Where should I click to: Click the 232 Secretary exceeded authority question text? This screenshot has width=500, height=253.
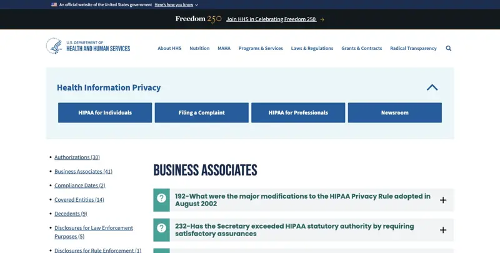(x=294, y=230)
